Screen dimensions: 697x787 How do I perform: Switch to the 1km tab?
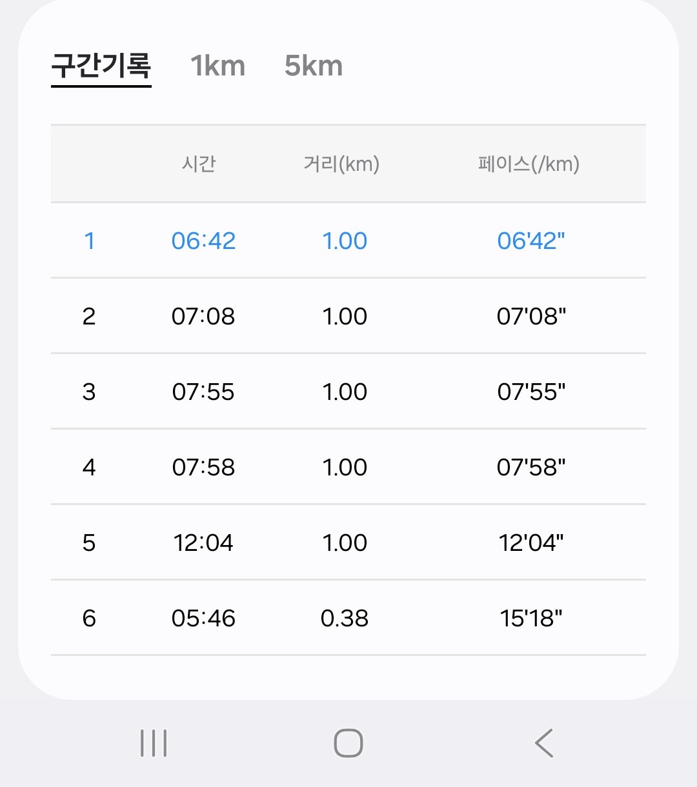pos(217,66)
